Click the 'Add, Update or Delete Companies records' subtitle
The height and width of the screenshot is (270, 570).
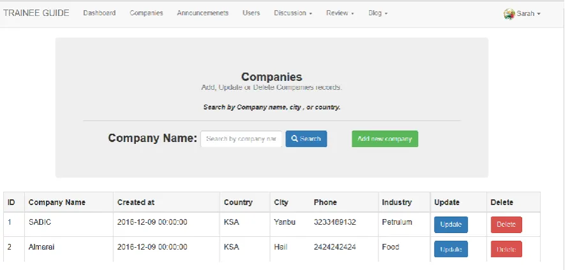(271, 87)
